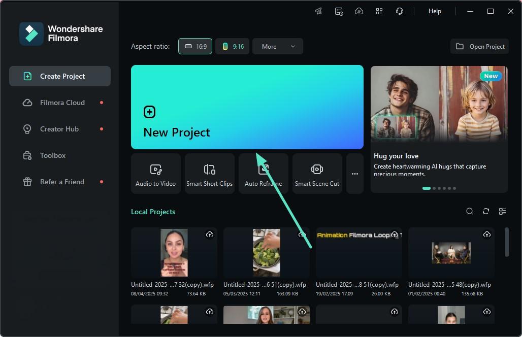Open the Auto Reframe tool
This screenshot has height=337, width=522.
tap(264, 174)
